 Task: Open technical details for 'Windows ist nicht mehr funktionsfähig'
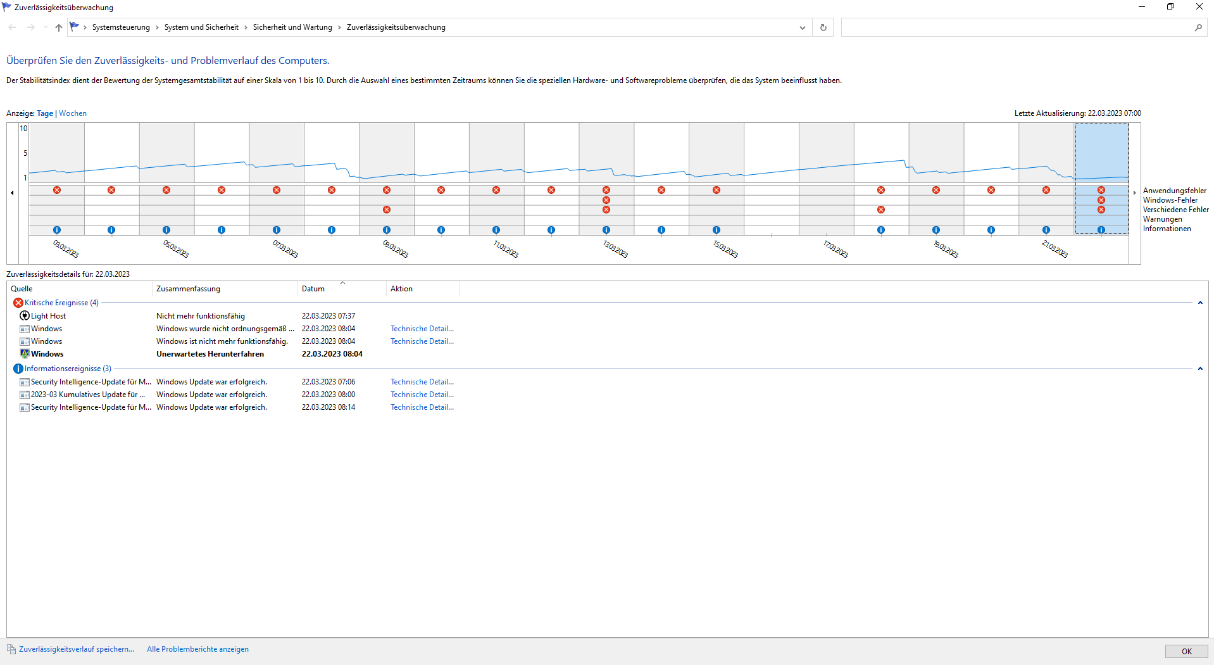click(422, 341)
